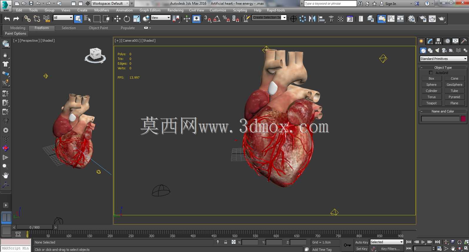Open Standard Primitives category dropdown

[443, 59]
